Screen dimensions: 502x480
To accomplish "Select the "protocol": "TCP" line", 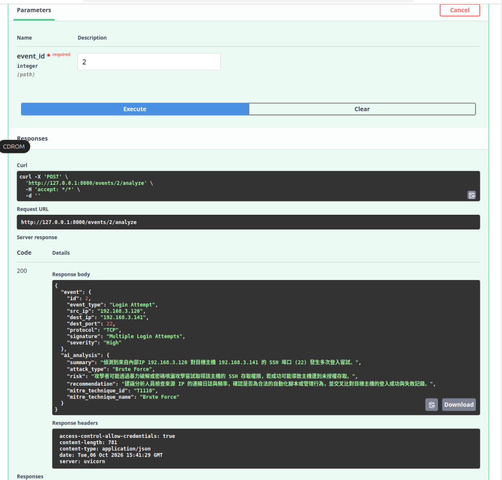I will click(94, 330).
